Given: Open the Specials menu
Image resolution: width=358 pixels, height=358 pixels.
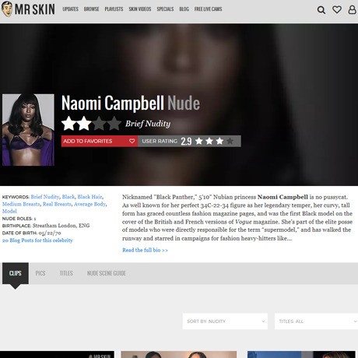Looking at the screenshot, I should 165,9.
